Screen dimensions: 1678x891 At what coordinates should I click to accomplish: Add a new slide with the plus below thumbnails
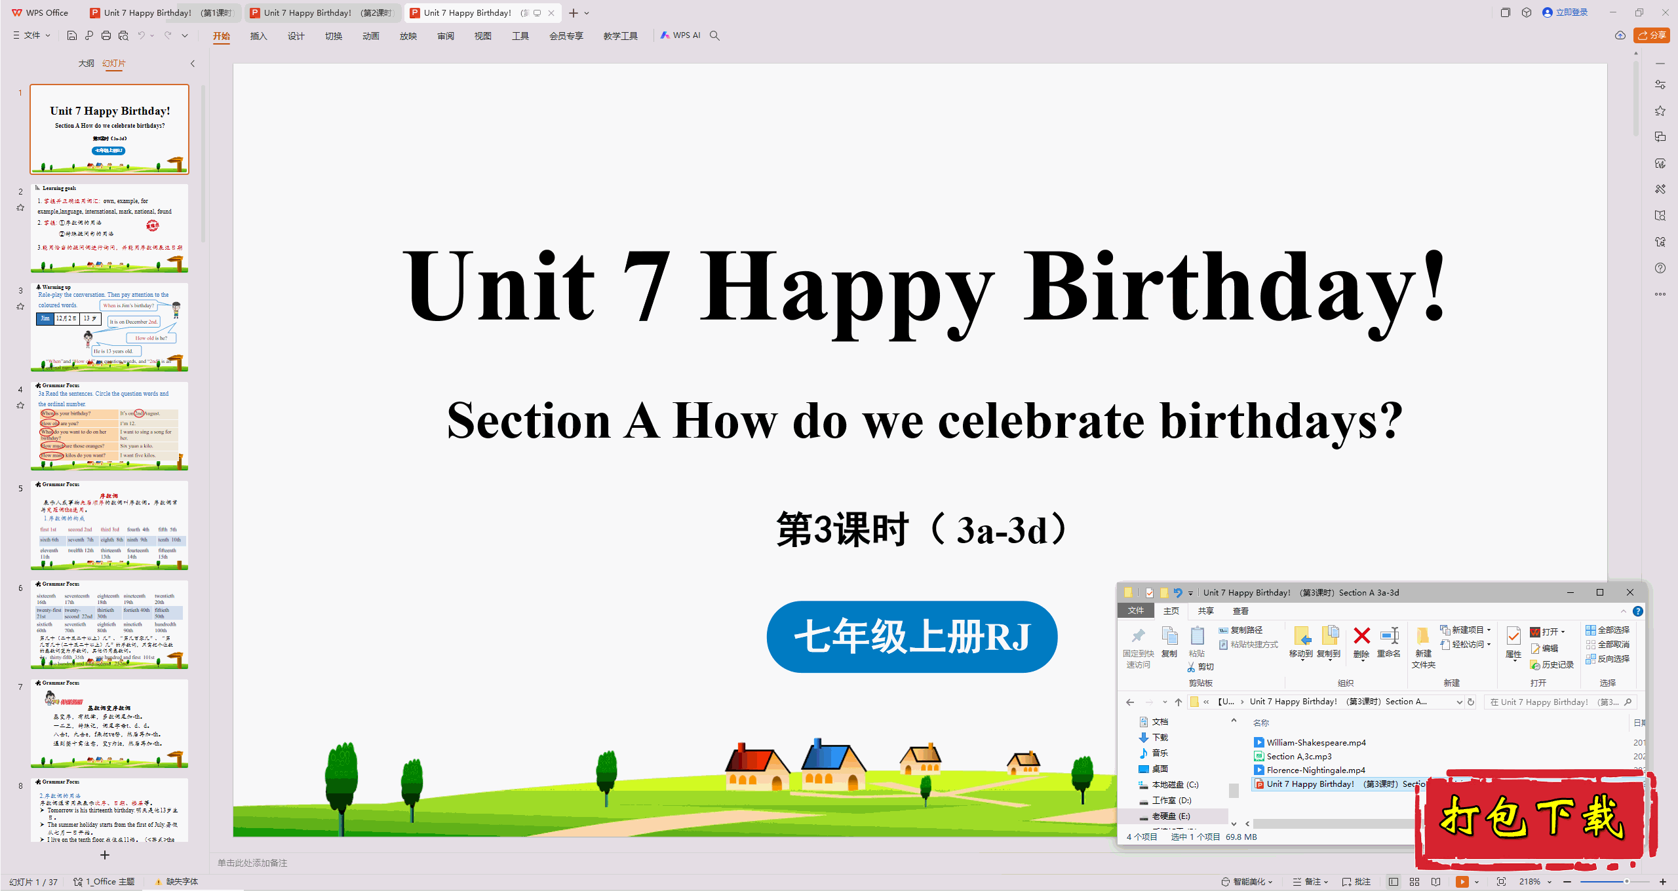105,855
